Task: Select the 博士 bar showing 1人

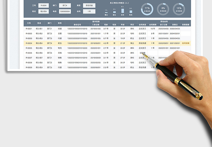Action: [106, 12]
